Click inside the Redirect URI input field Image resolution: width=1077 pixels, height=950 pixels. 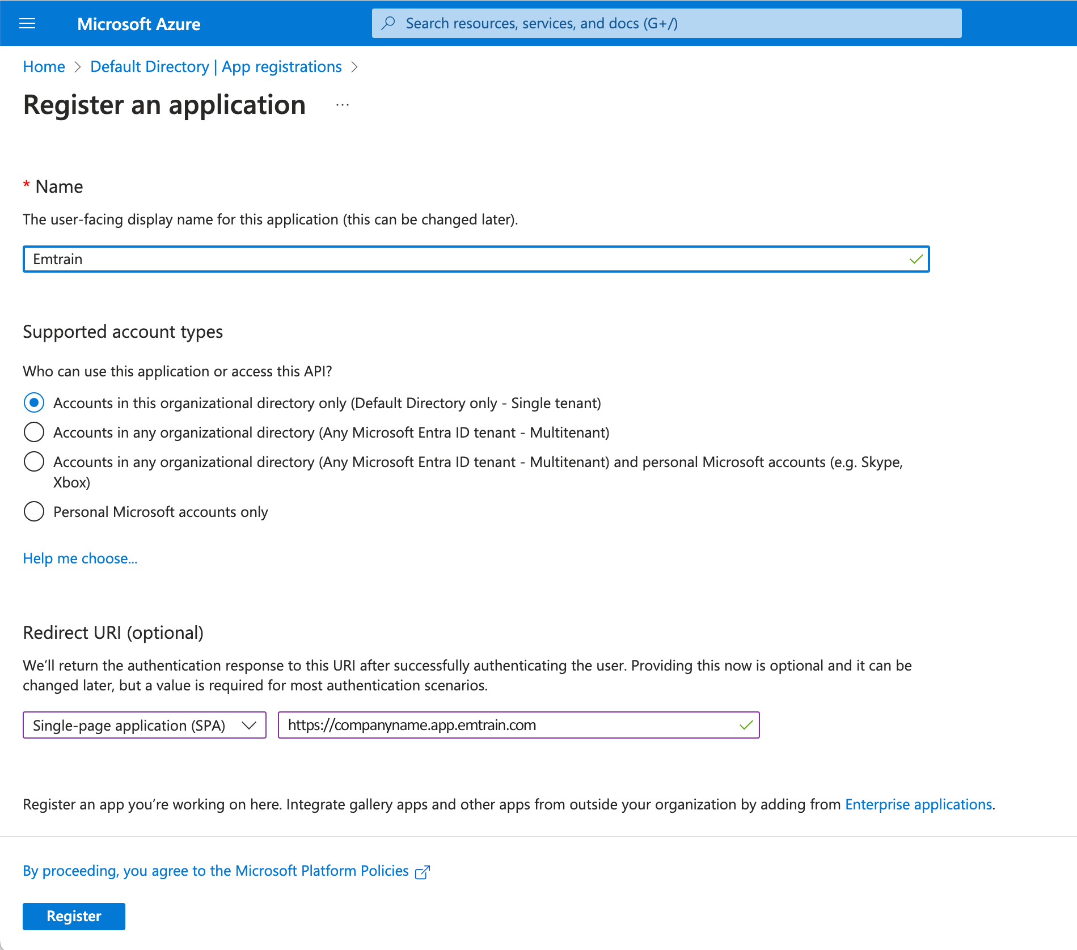click(x=510, y=725)
